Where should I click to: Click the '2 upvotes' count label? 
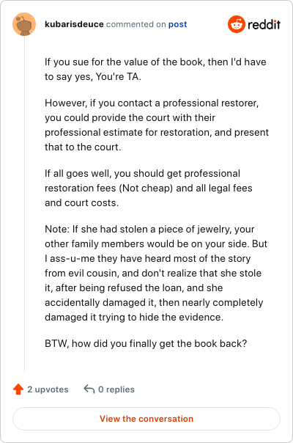tap(48, 389)
